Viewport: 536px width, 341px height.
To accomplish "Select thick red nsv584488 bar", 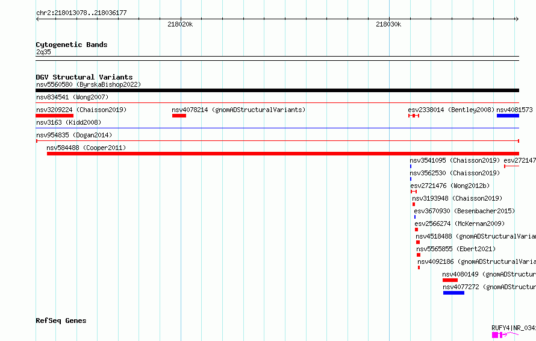I will (283, 154).
